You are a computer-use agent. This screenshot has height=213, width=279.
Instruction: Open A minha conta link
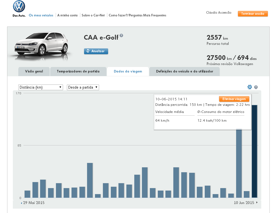[67, 15]
